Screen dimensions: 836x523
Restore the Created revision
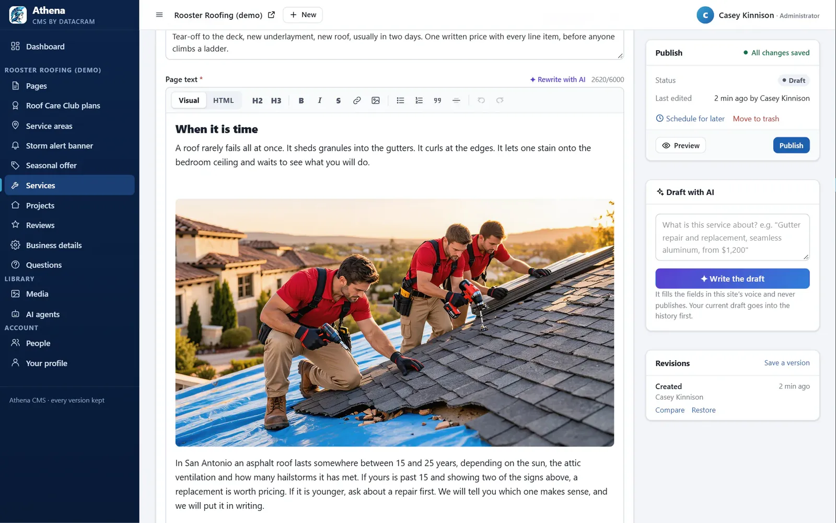(x=703, y=410)
